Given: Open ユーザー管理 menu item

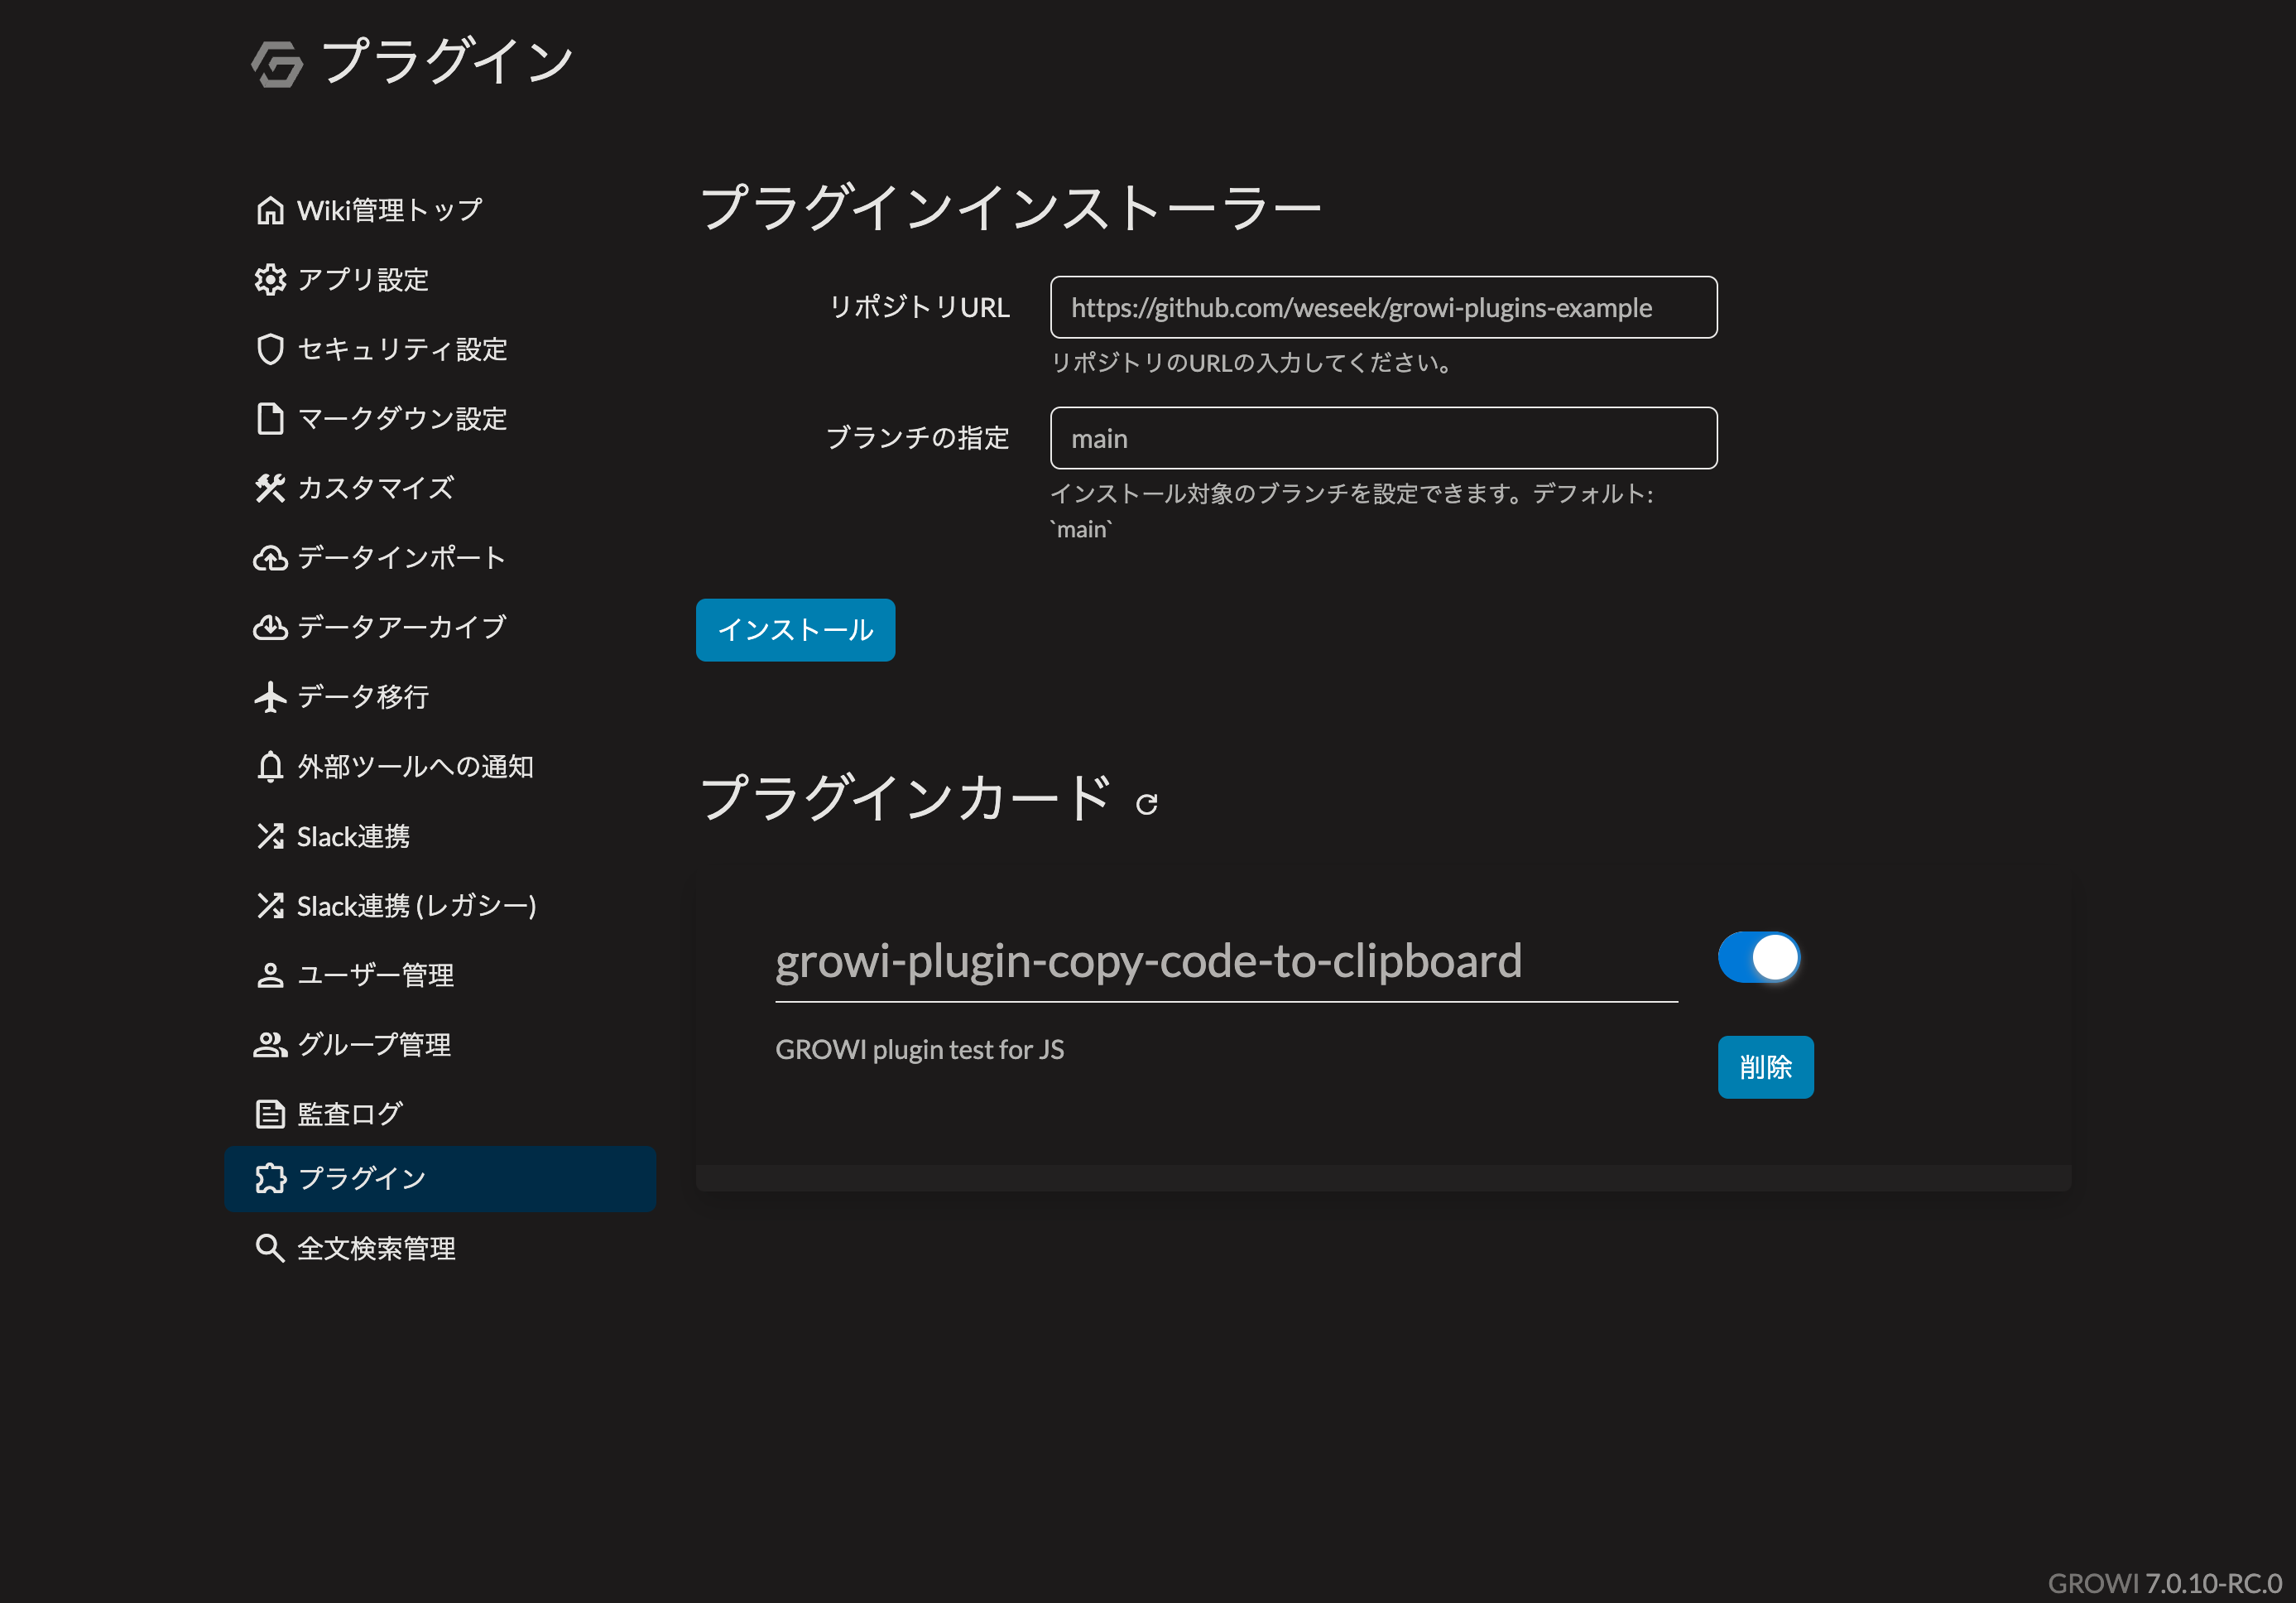Looking at the screenshot, I should click(376, 975).
